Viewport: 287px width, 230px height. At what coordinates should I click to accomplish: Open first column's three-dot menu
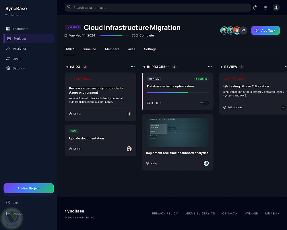pos(133,67)
